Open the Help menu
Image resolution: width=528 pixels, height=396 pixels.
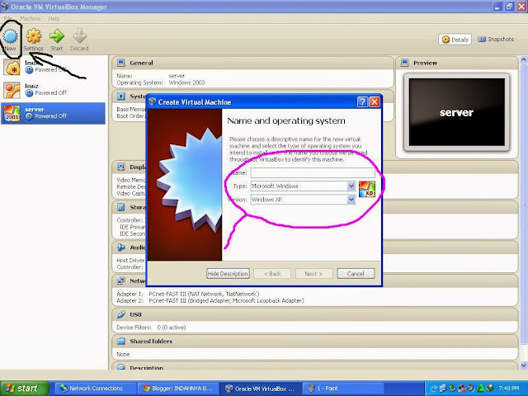click(54, 18)
